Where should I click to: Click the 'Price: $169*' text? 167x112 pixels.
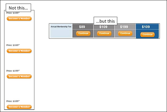click(x=13, y=45)
